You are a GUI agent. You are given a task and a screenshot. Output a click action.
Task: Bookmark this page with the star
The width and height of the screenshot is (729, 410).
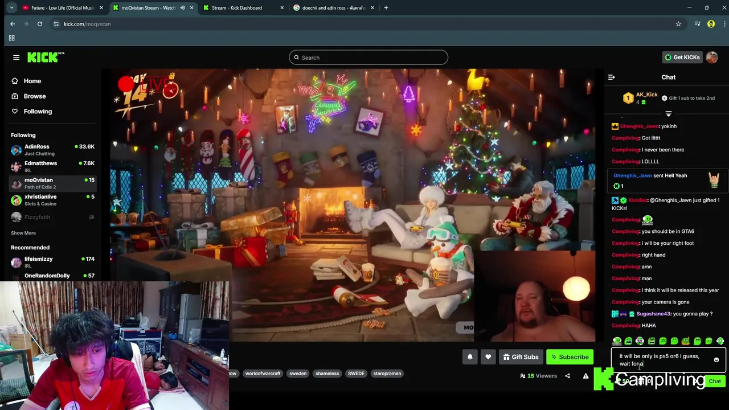pos(678,24)
